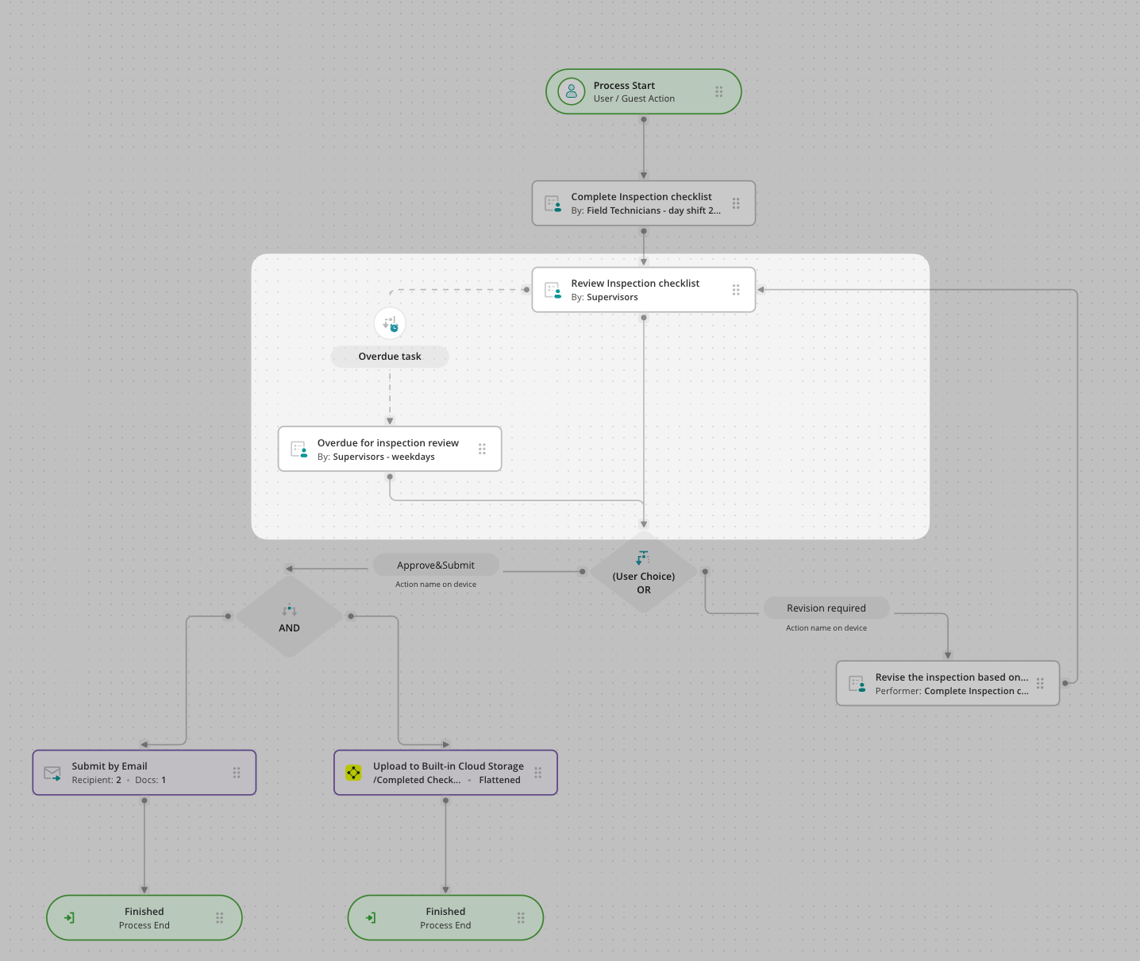Select the Revision required action label
This screenshot has height=961, width=1140.
pyautogui.click(x=826, y=608)
